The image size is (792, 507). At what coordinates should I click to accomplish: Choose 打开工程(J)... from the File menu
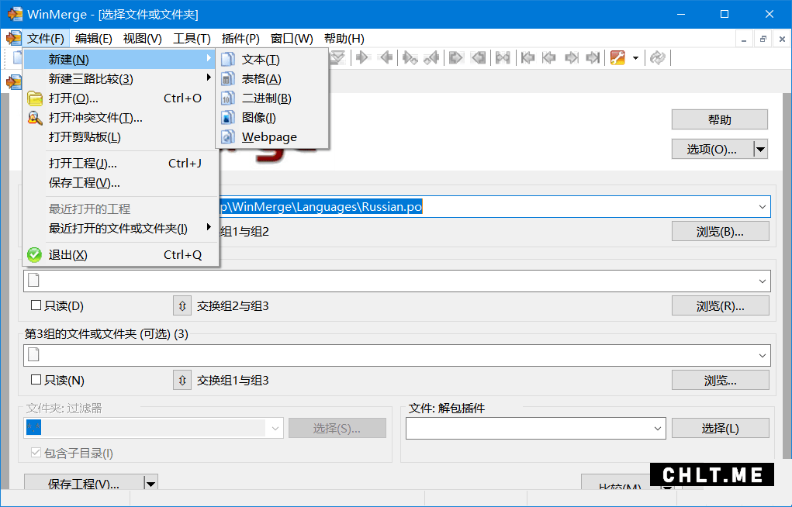pyautogui.click(x=122, y=164)
